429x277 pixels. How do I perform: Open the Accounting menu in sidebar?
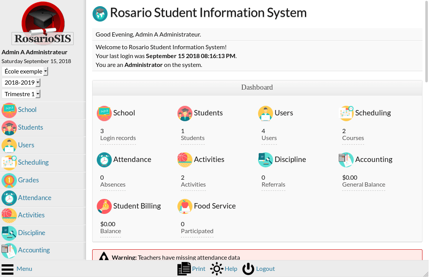[x=34, y=250]
